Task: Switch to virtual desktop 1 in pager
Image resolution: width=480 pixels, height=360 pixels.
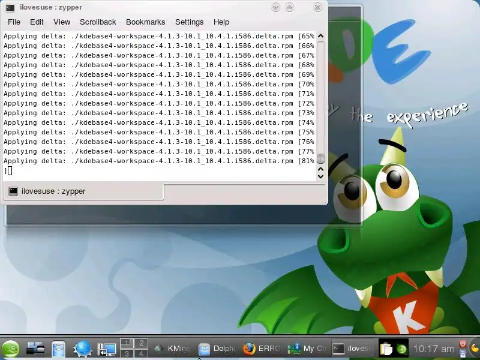Action: click(127, 343)
